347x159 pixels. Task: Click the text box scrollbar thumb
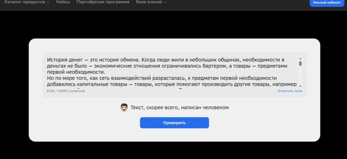pyautogui.click(x=300, y=64)
